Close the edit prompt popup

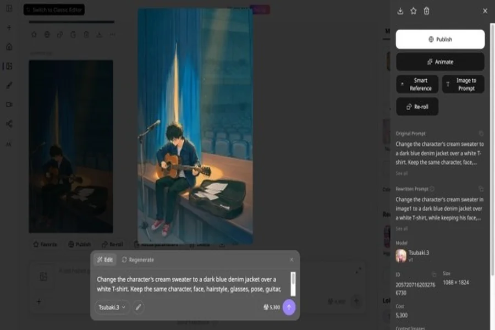tap(291, 260)
